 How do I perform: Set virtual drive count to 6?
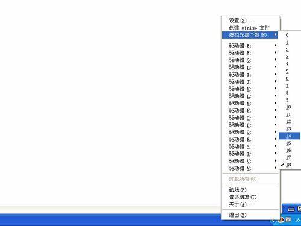[290, 78]
